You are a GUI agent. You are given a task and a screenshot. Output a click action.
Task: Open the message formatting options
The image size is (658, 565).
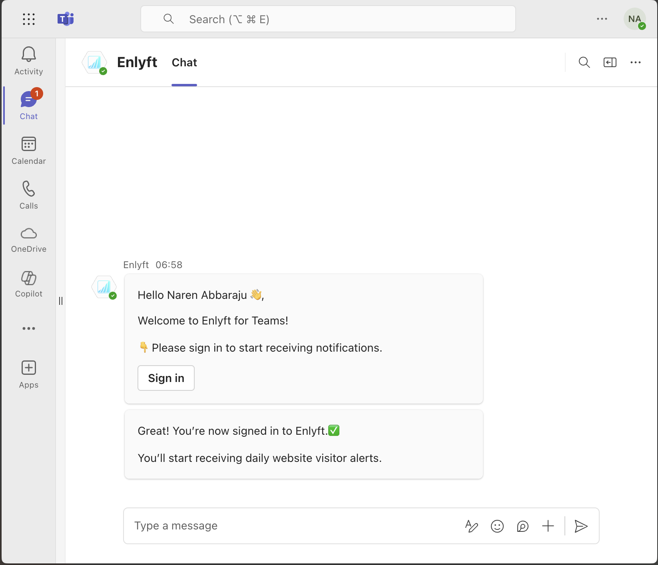click(472, 526)
